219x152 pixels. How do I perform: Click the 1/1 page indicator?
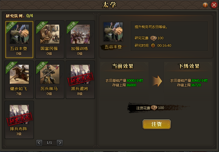point(49,143)
